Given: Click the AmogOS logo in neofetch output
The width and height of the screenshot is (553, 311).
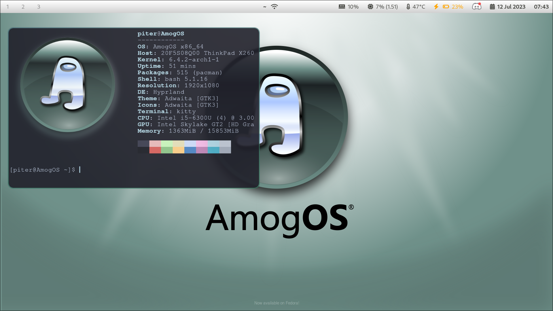Looking at the screenshot, I should click(68, 85).
